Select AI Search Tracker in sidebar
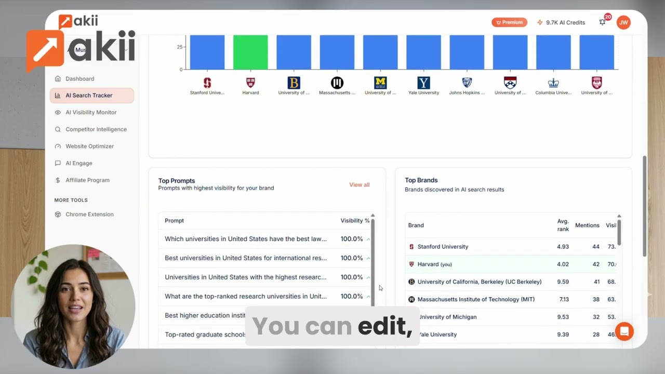665x374 pixels. coord(92,96)
